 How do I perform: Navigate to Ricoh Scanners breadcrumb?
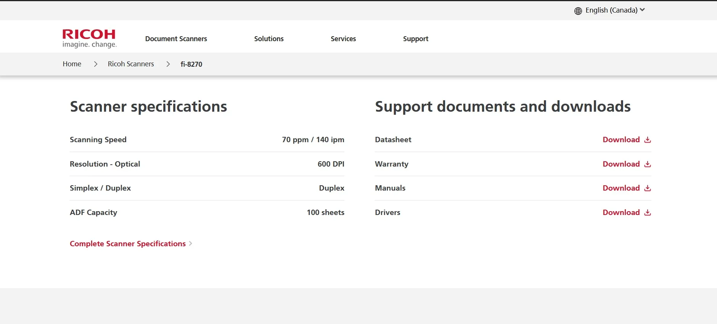click(131, 64)
